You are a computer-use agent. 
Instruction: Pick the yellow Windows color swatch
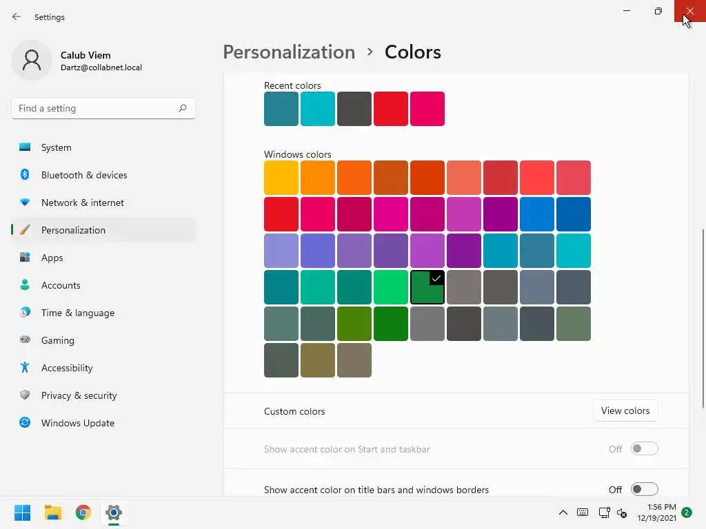281,178
